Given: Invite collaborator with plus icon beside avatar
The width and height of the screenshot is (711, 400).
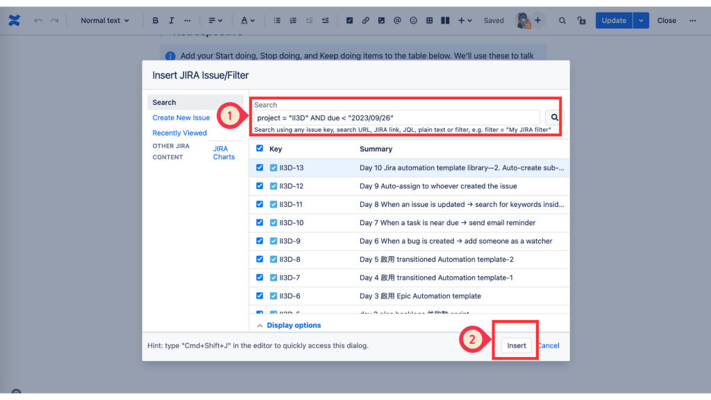Looking at the screenshot, I should [538, 20].
